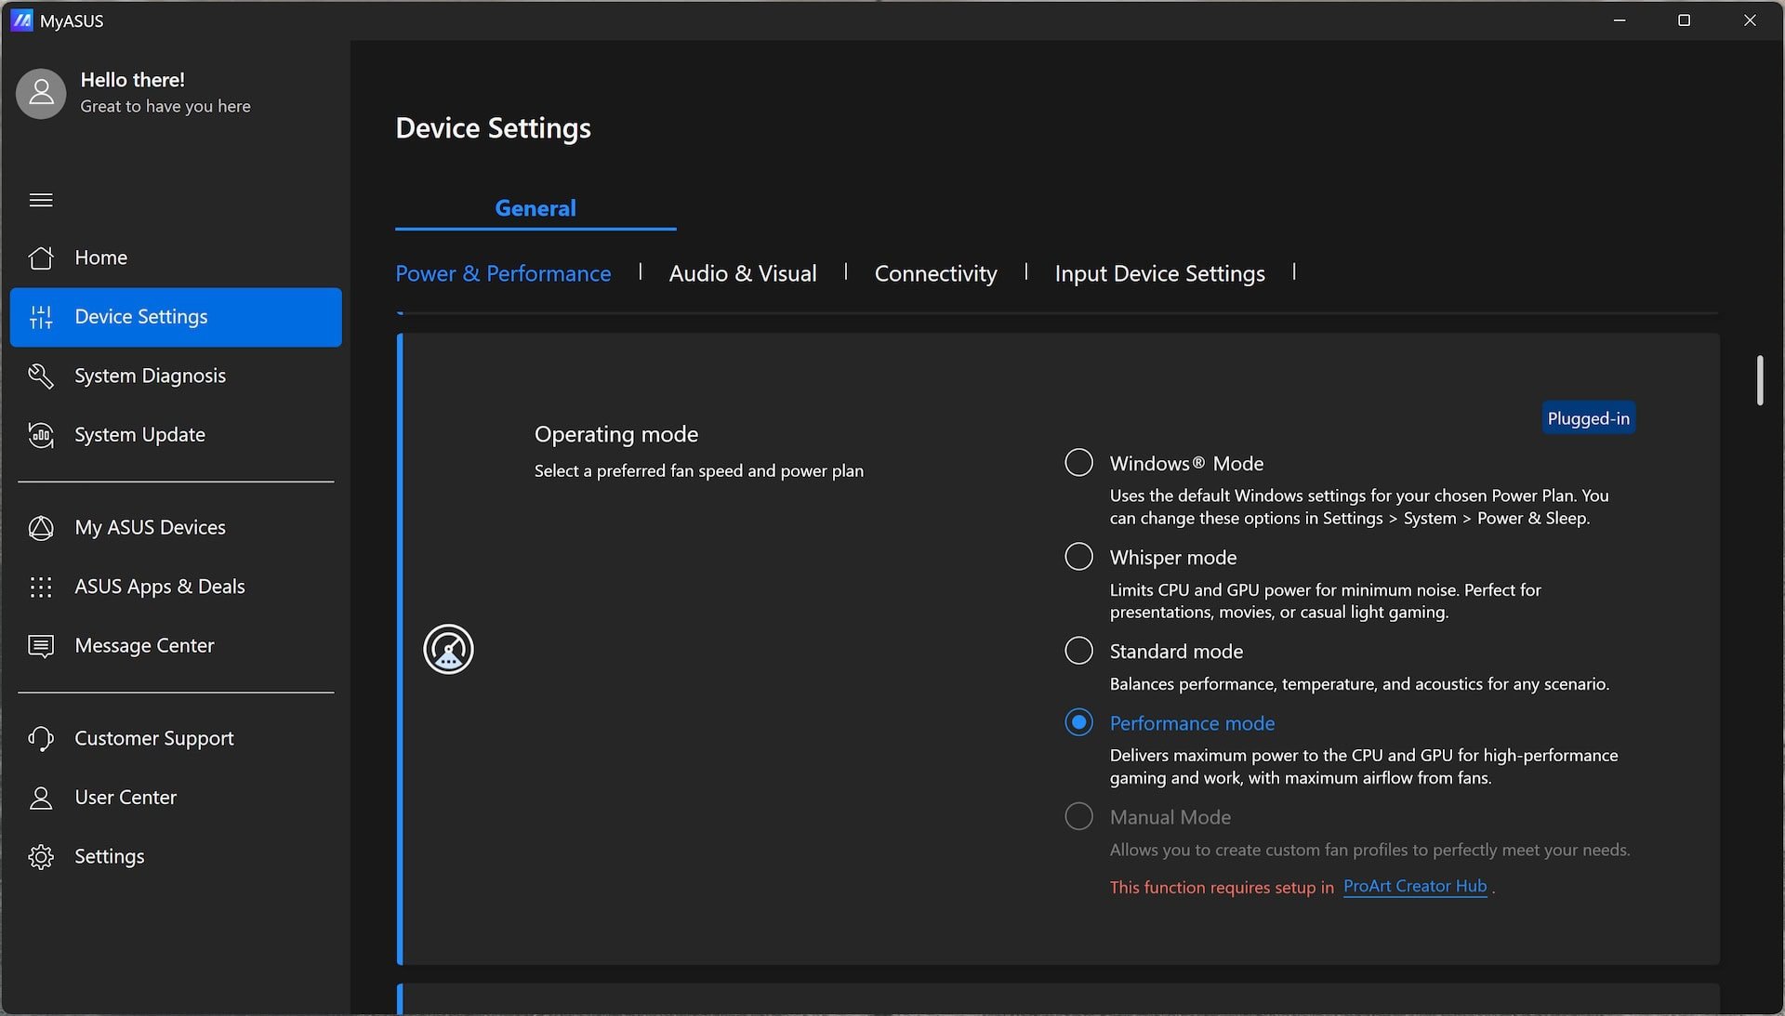Open Message Center page
The image size is (1785, 1016).
176,646
